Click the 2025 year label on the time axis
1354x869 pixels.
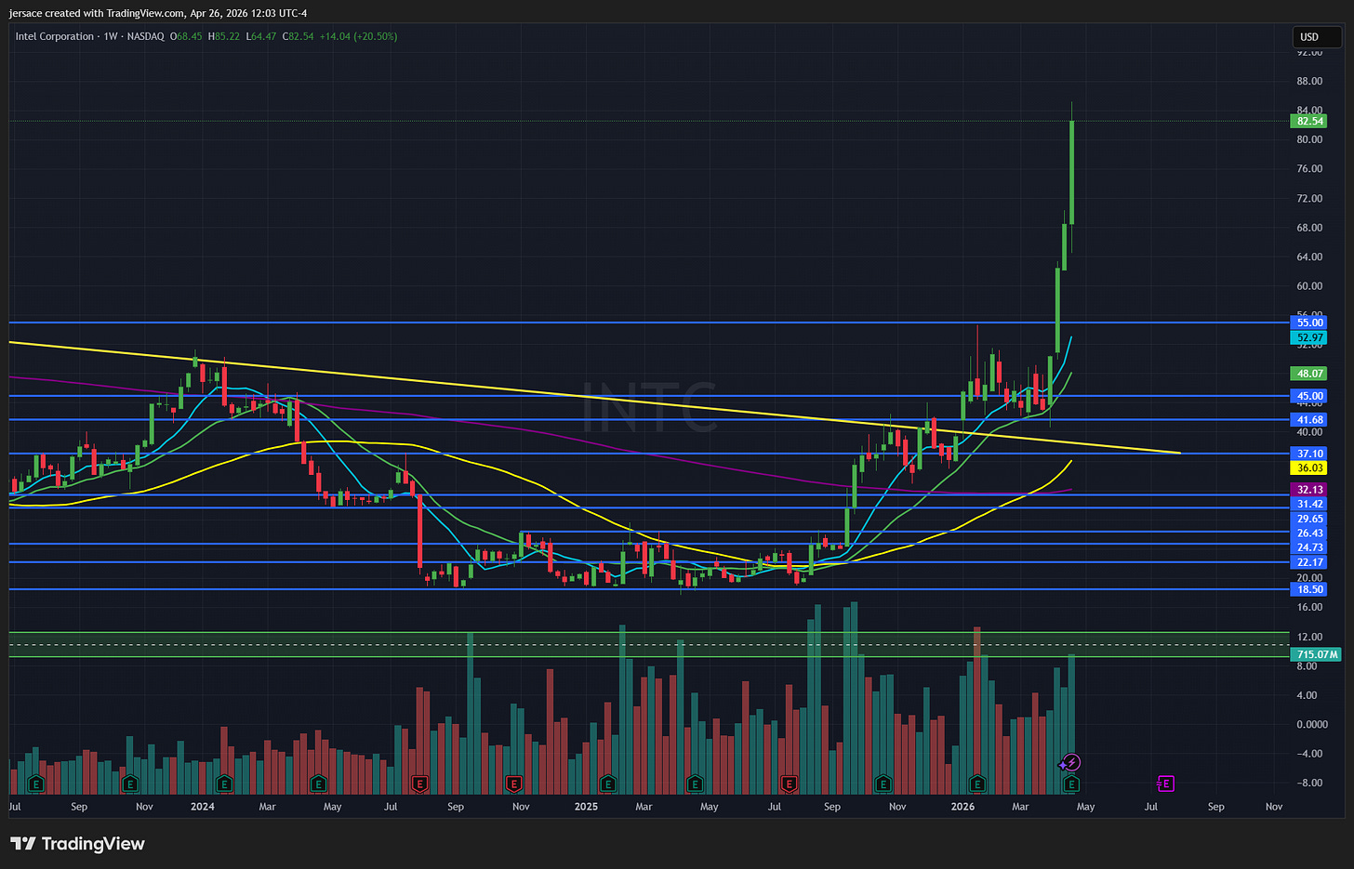pos(586,807)
